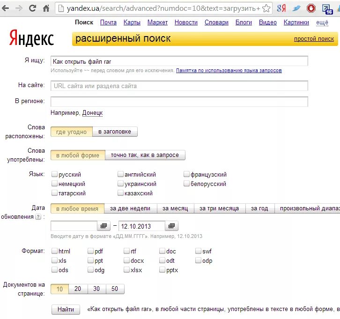Expand the ещё more-services menu

(x=322, y=22)
